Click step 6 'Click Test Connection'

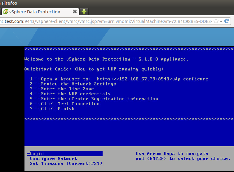click(x=64, y=104)
